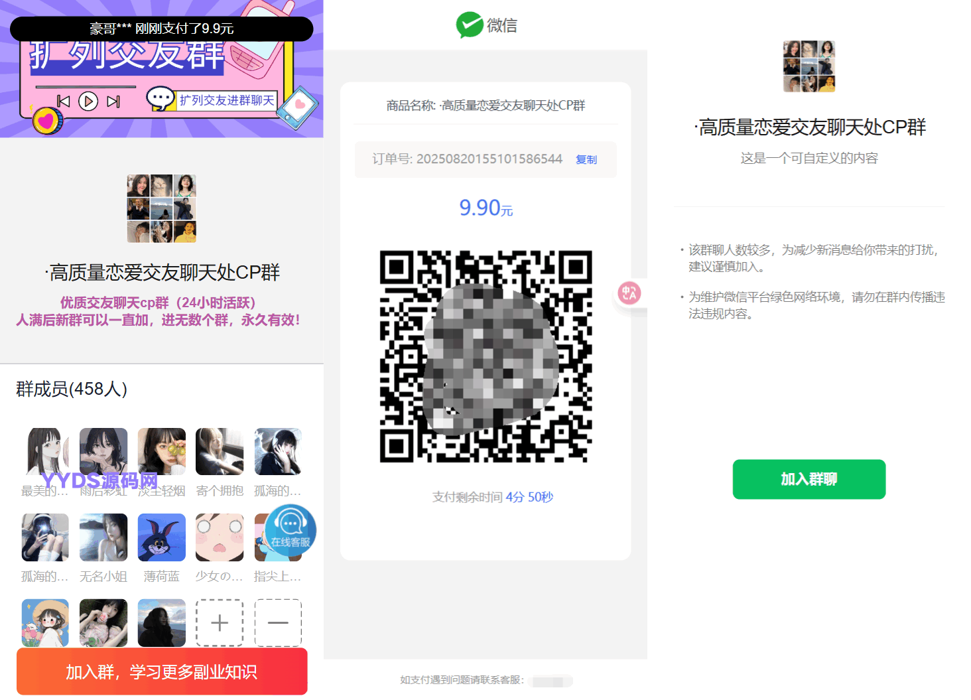Click the minus remove-member tile
Image resolution: width=971 pixels, height=700 pixels.
click(278, 622)
